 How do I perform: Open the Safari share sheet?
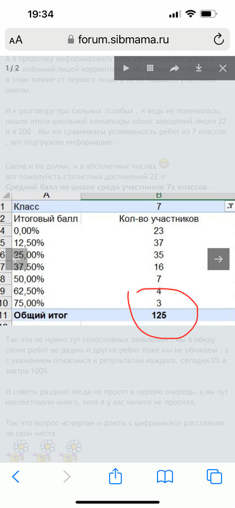pos(115,476)
